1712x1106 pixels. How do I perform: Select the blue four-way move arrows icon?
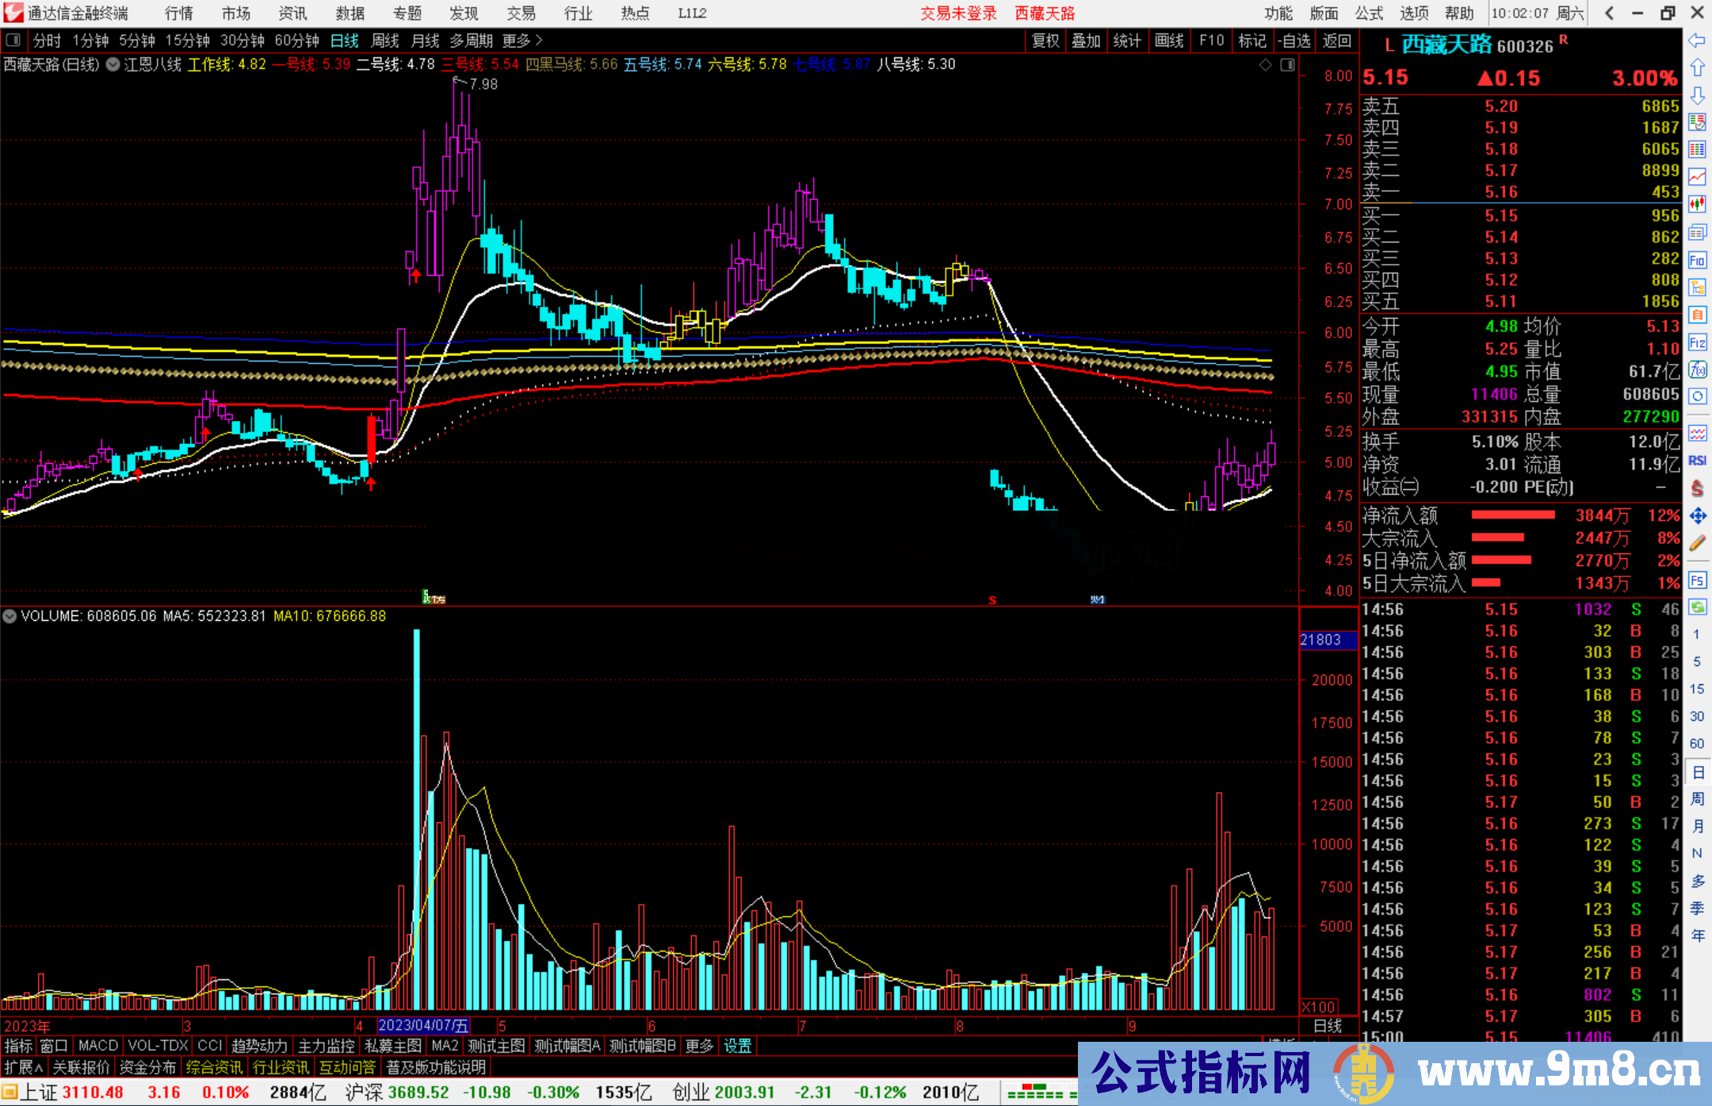[x=1697, y=516]
